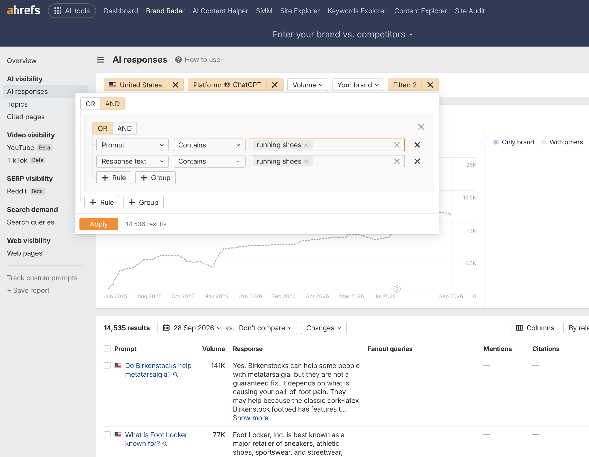Select outer AND operator
589x457 pixels.
pyautogui.click(x=112, y=104)
